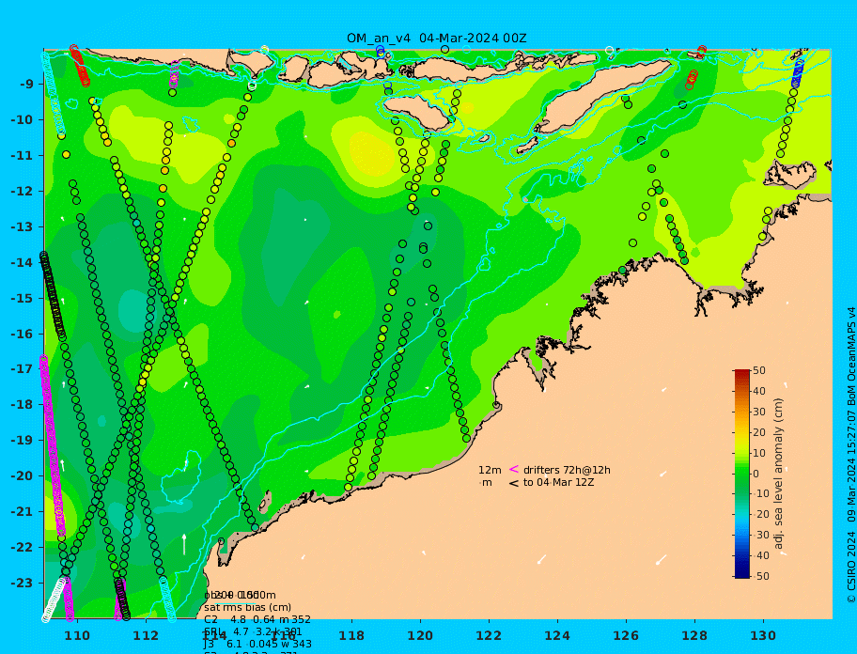Screen dimensions: 857x654
Task: Click the '30' color bar tick label
Action: tap(759, 412)
